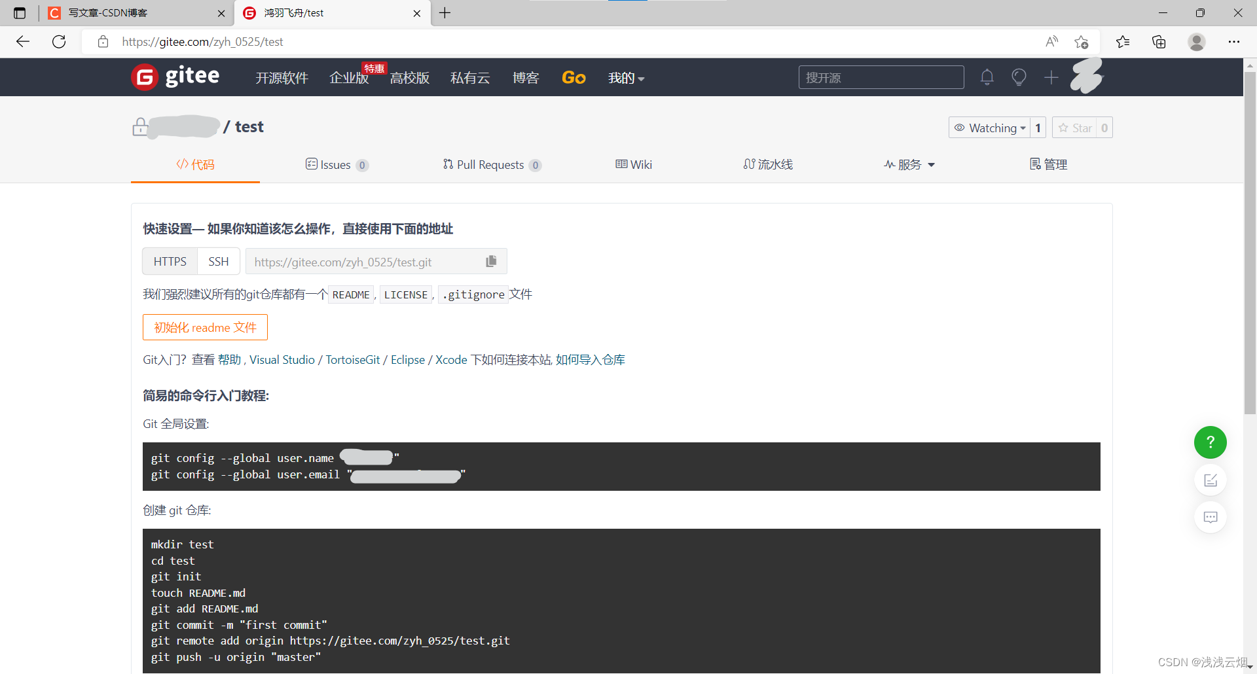
Task: Open the user avatar menu in Gitee header
Action: 1087,76
